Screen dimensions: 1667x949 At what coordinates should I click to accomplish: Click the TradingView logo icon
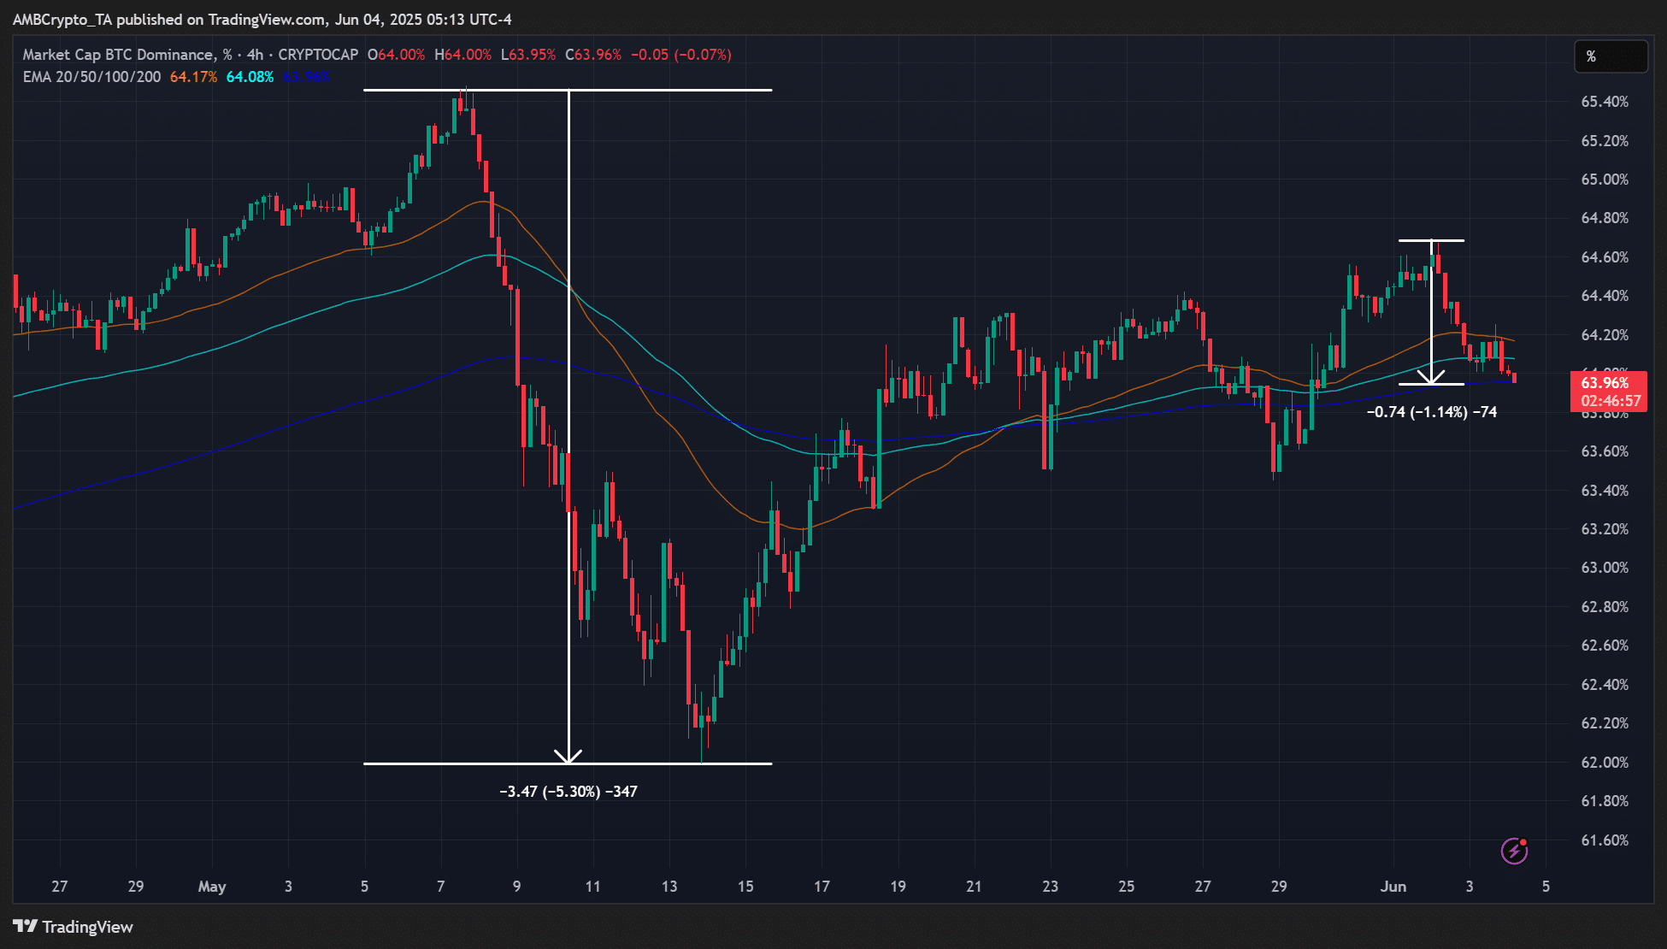coord(26,926)
